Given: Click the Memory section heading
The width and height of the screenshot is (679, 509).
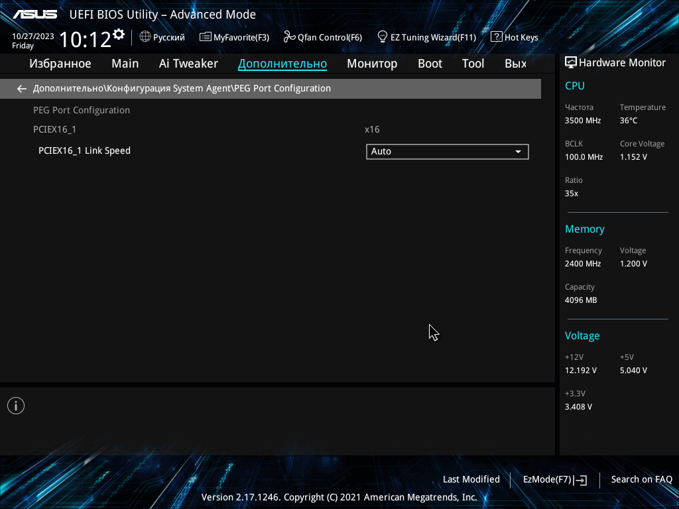Looking at the screenshot, I should [x=585, y=229].
